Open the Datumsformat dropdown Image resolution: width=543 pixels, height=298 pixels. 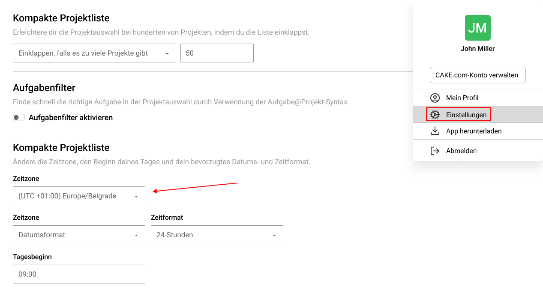pos(79,235)
